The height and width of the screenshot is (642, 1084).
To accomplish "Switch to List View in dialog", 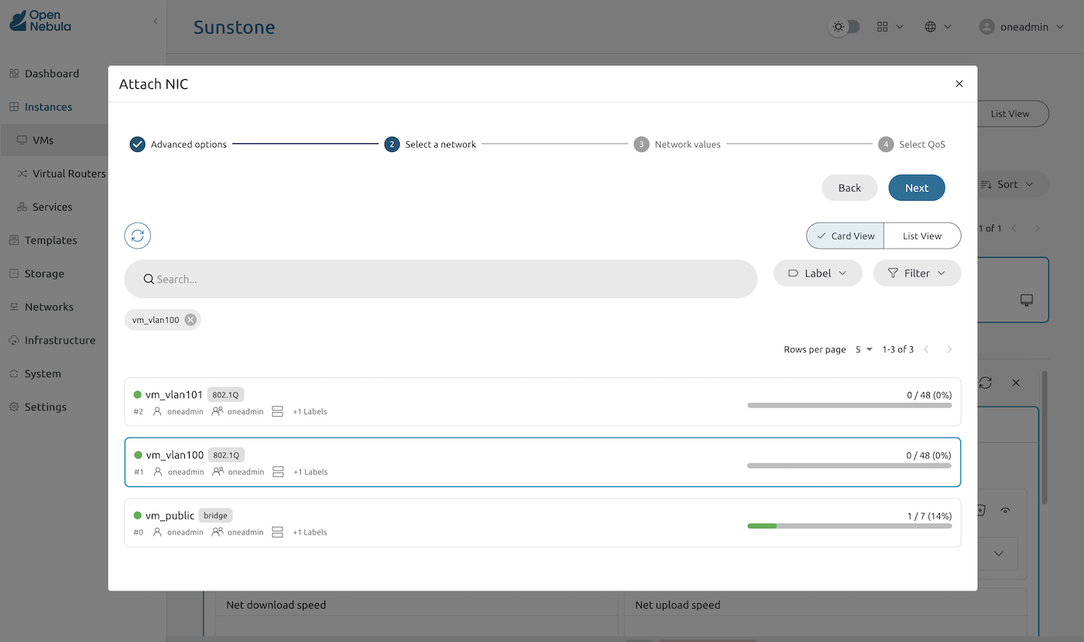I will click(x=921, y=236).
